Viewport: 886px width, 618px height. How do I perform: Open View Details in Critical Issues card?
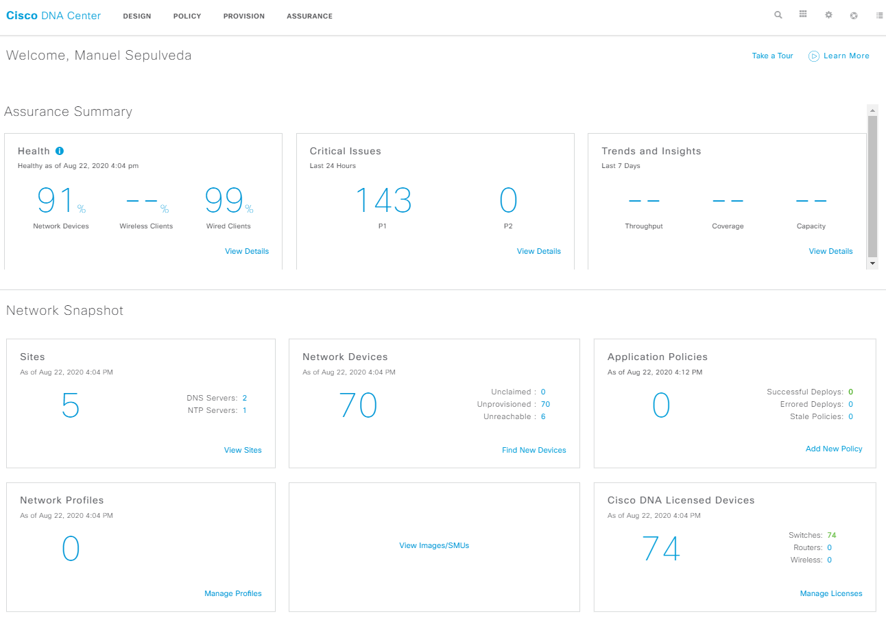click(x=539, y=252)
